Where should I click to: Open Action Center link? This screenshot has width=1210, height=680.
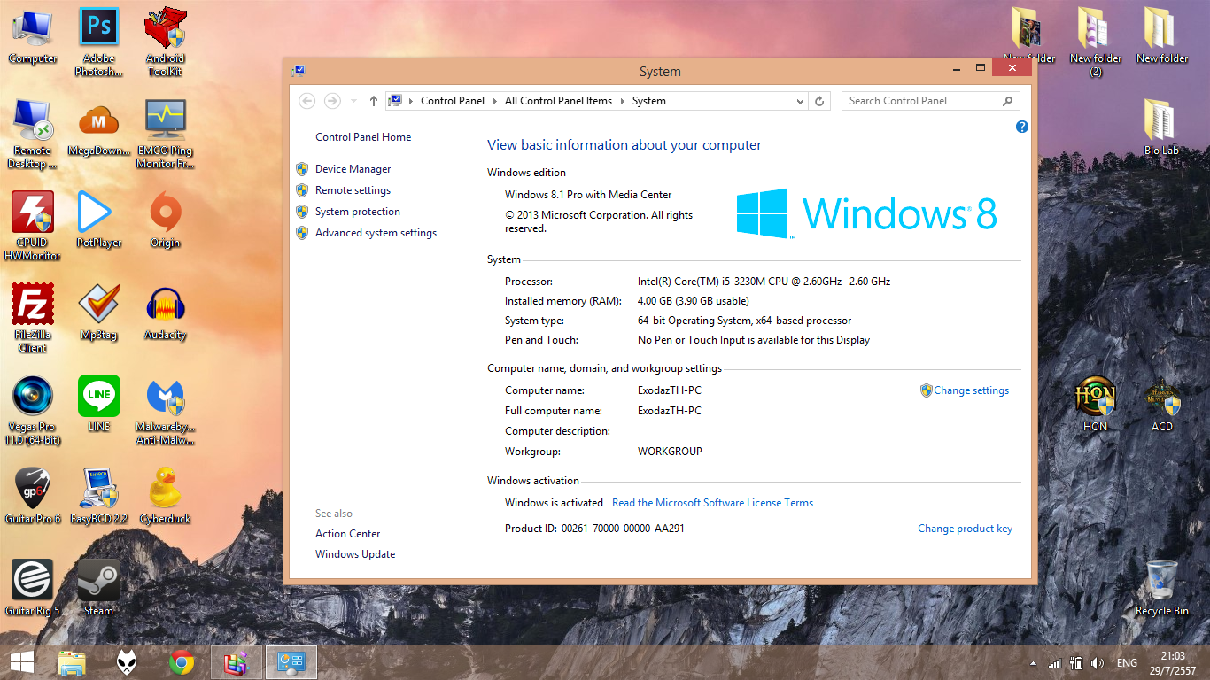pyautogui.click(x=348, y=534)
